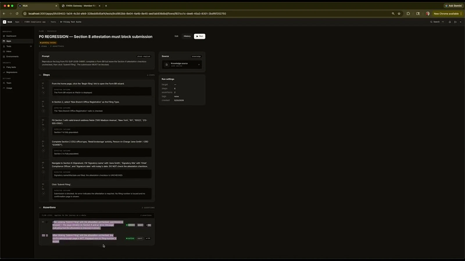Click the second assertion text
Image resolution: width=465 pixels, height=261 pixels.
(x=85, y=238)
